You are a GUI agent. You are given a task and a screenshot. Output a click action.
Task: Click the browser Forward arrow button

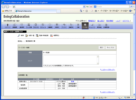[x=7, y=7]
